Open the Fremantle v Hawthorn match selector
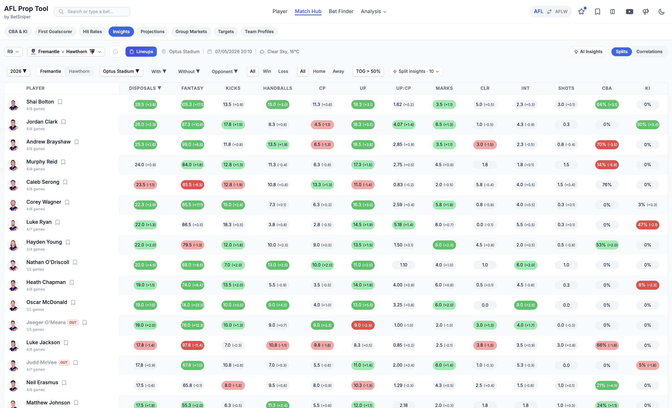Viewport: 672px width, 408px height. 66,51
